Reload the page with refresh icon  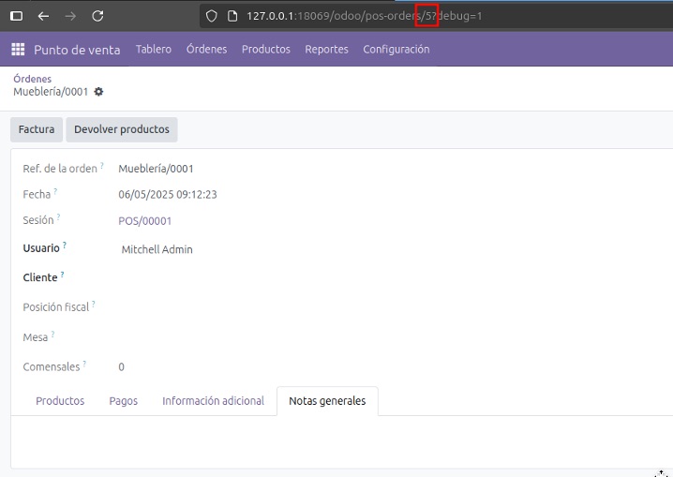97,16
